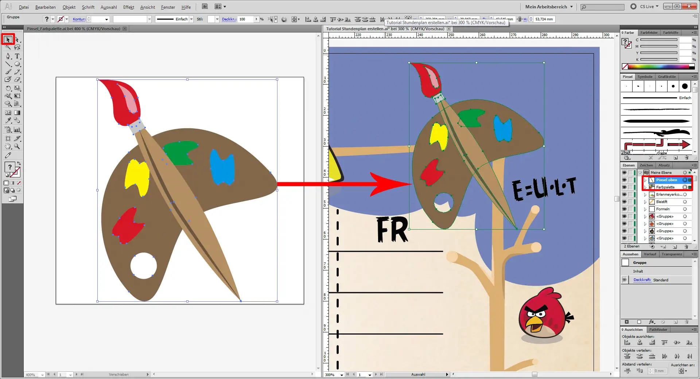Switch to the Symbole tab

click(x=645, y=77)
